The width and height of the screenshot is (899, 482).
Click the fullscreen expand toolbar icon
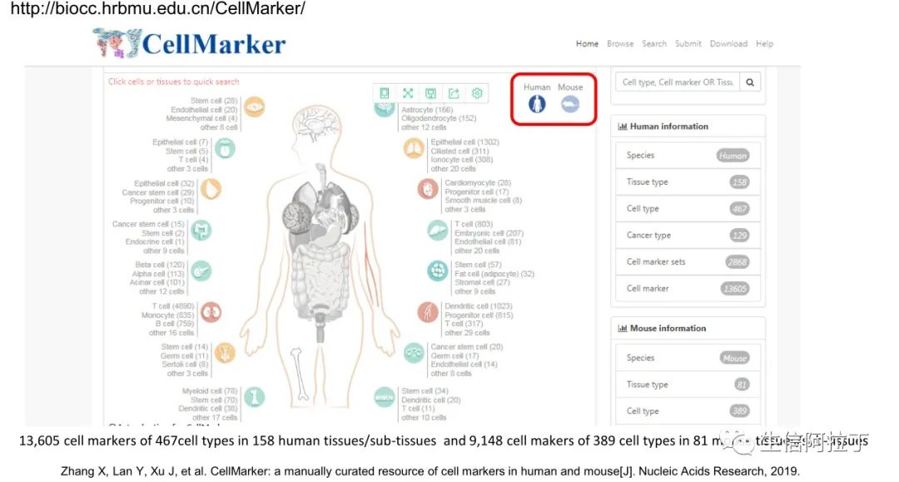point(408,93)
